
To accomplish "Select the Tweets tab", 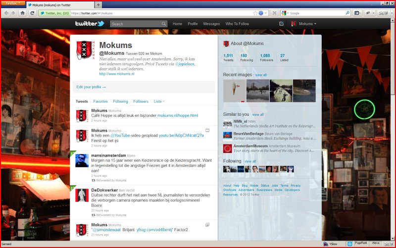I will (82, 101).
